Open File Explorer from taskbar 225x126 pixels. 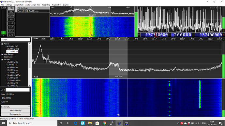90,123
